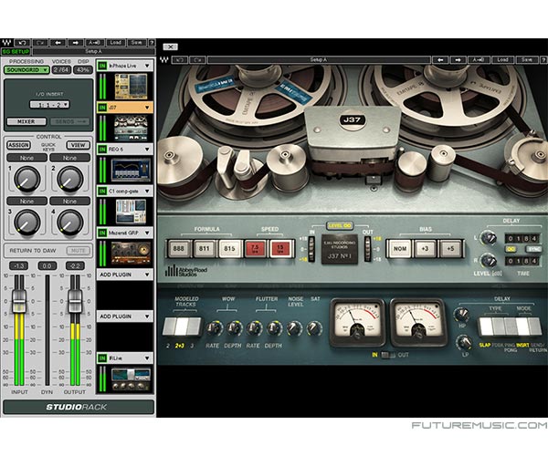The width and height of the screenshot is (548, 456).
Task: Go to next preset in StudioRack toolbar
Action: 76,43
